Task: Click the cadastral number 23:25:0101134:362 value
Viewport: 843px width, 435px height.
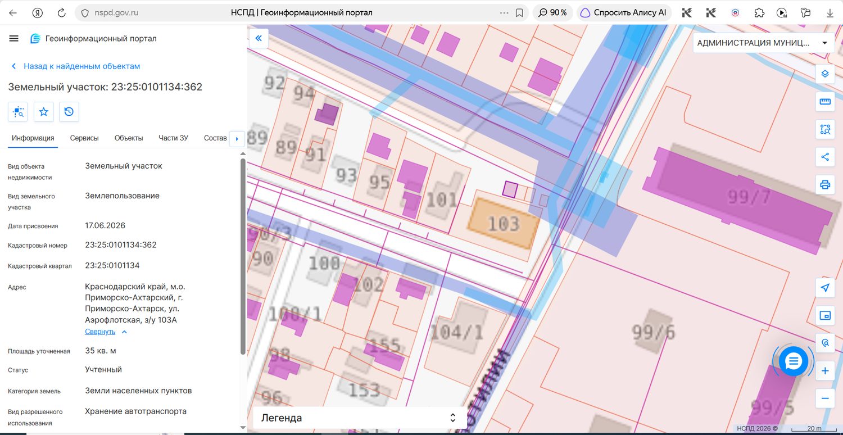Action: tap(121, 245)
